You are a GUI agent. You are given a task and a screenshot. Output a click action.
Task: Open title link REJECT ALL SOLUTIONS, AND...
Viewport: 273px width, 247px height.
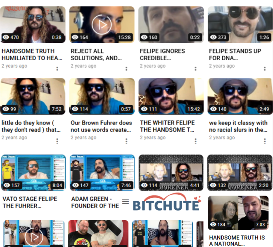tap(96, 54)
